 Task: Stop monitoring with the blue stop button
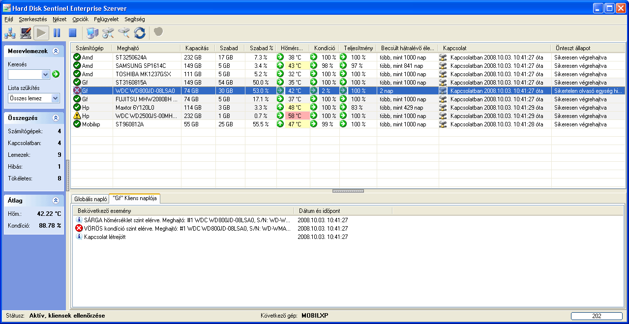point(73,33)
